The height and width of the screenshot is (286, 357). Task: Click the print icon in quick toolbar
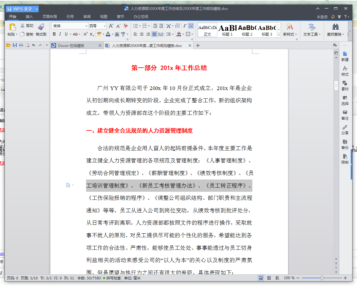(21, 45)
